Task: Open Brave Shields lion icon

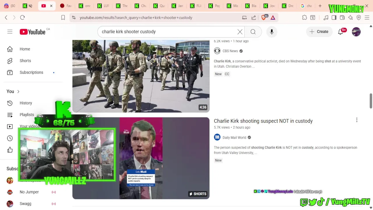Action: [x=264, y=17]
